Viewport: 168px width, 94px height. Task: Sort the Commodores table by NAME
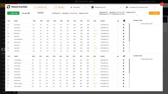click(16, 56)
